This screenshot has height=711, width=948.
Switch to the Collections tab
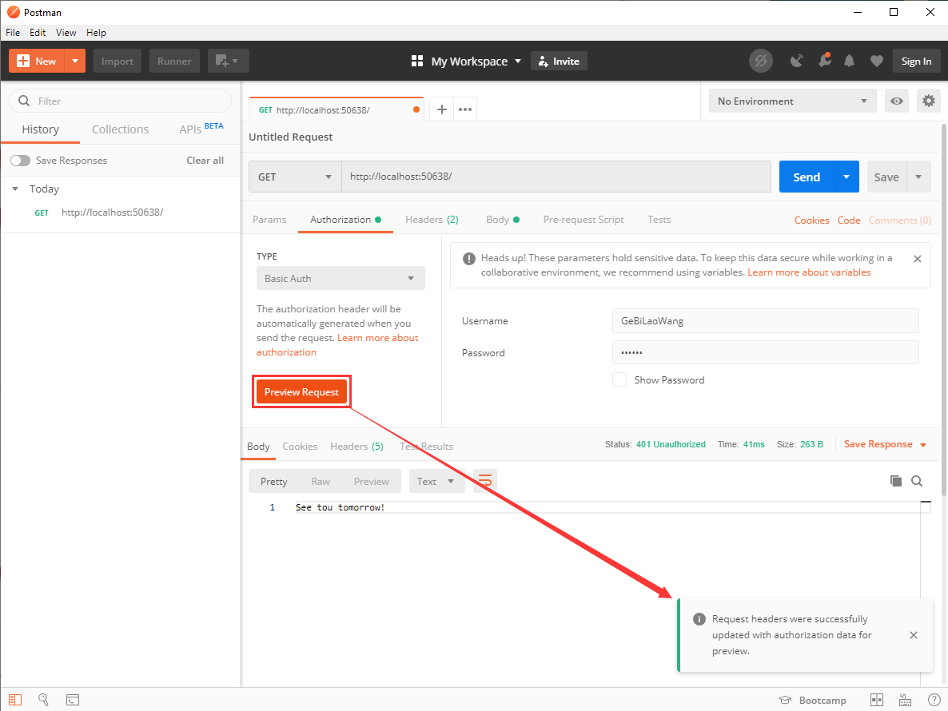coord(120,129)
